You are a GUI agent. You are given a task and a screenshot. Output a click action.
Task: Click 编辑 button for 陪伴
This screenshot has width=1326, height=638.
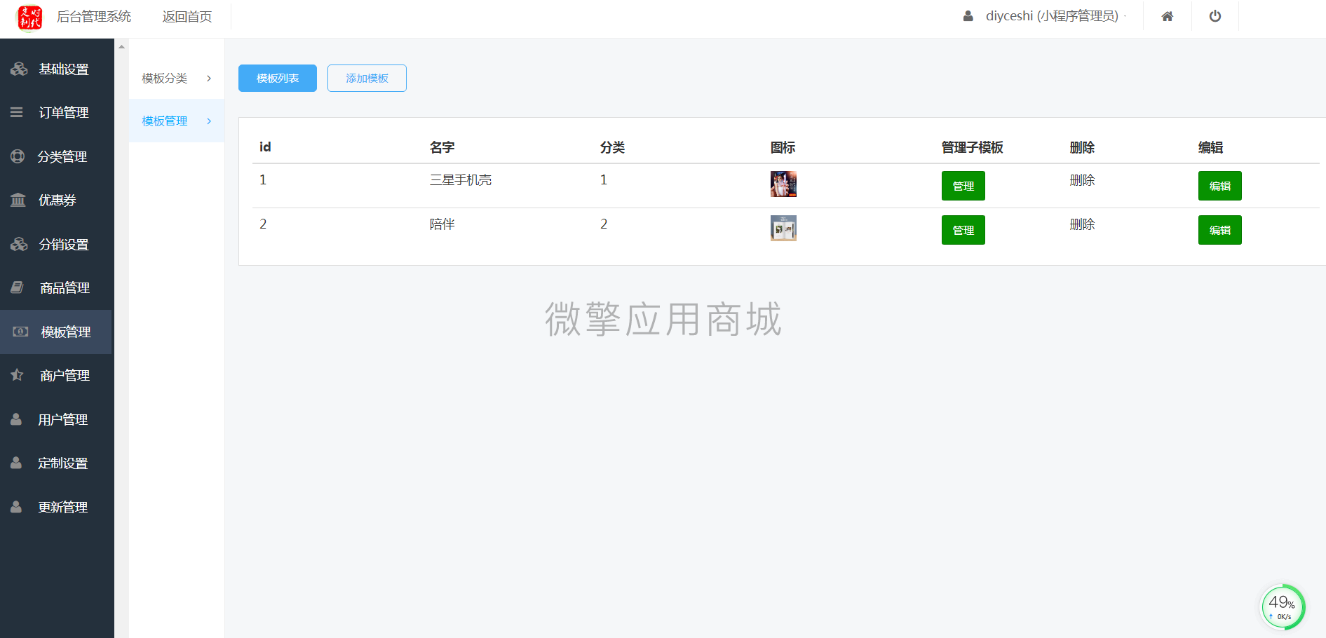tap(1220, 230)
